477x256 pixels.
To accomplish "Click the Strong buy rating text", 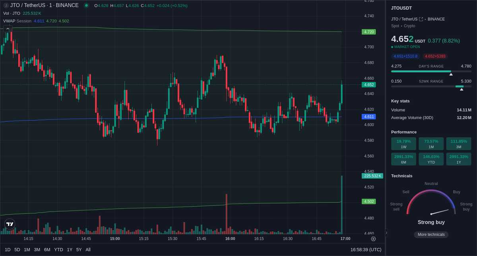I will pos(431,222).
